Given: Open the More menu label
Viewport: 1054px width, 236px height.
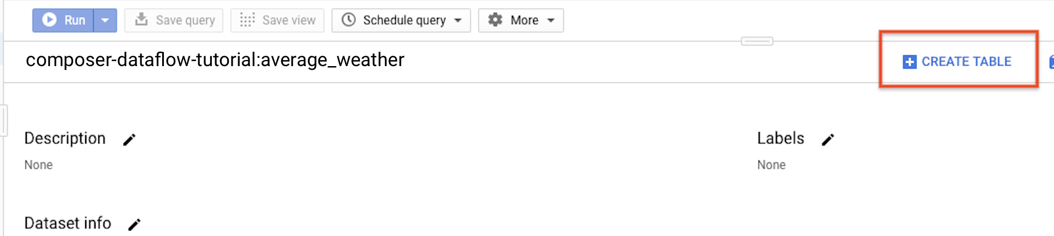Looking at the screenshot, I should click(524, 20).
